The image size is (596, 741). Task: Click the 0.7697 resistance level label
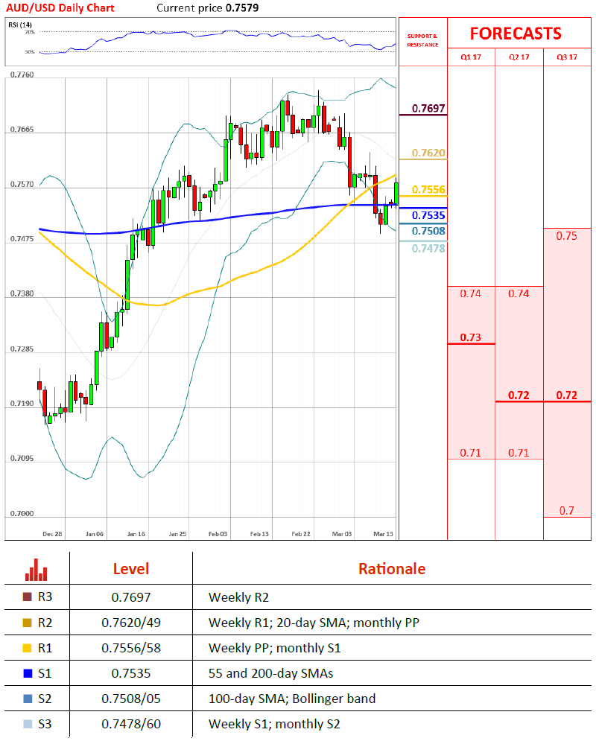click(x=428, y=109)
